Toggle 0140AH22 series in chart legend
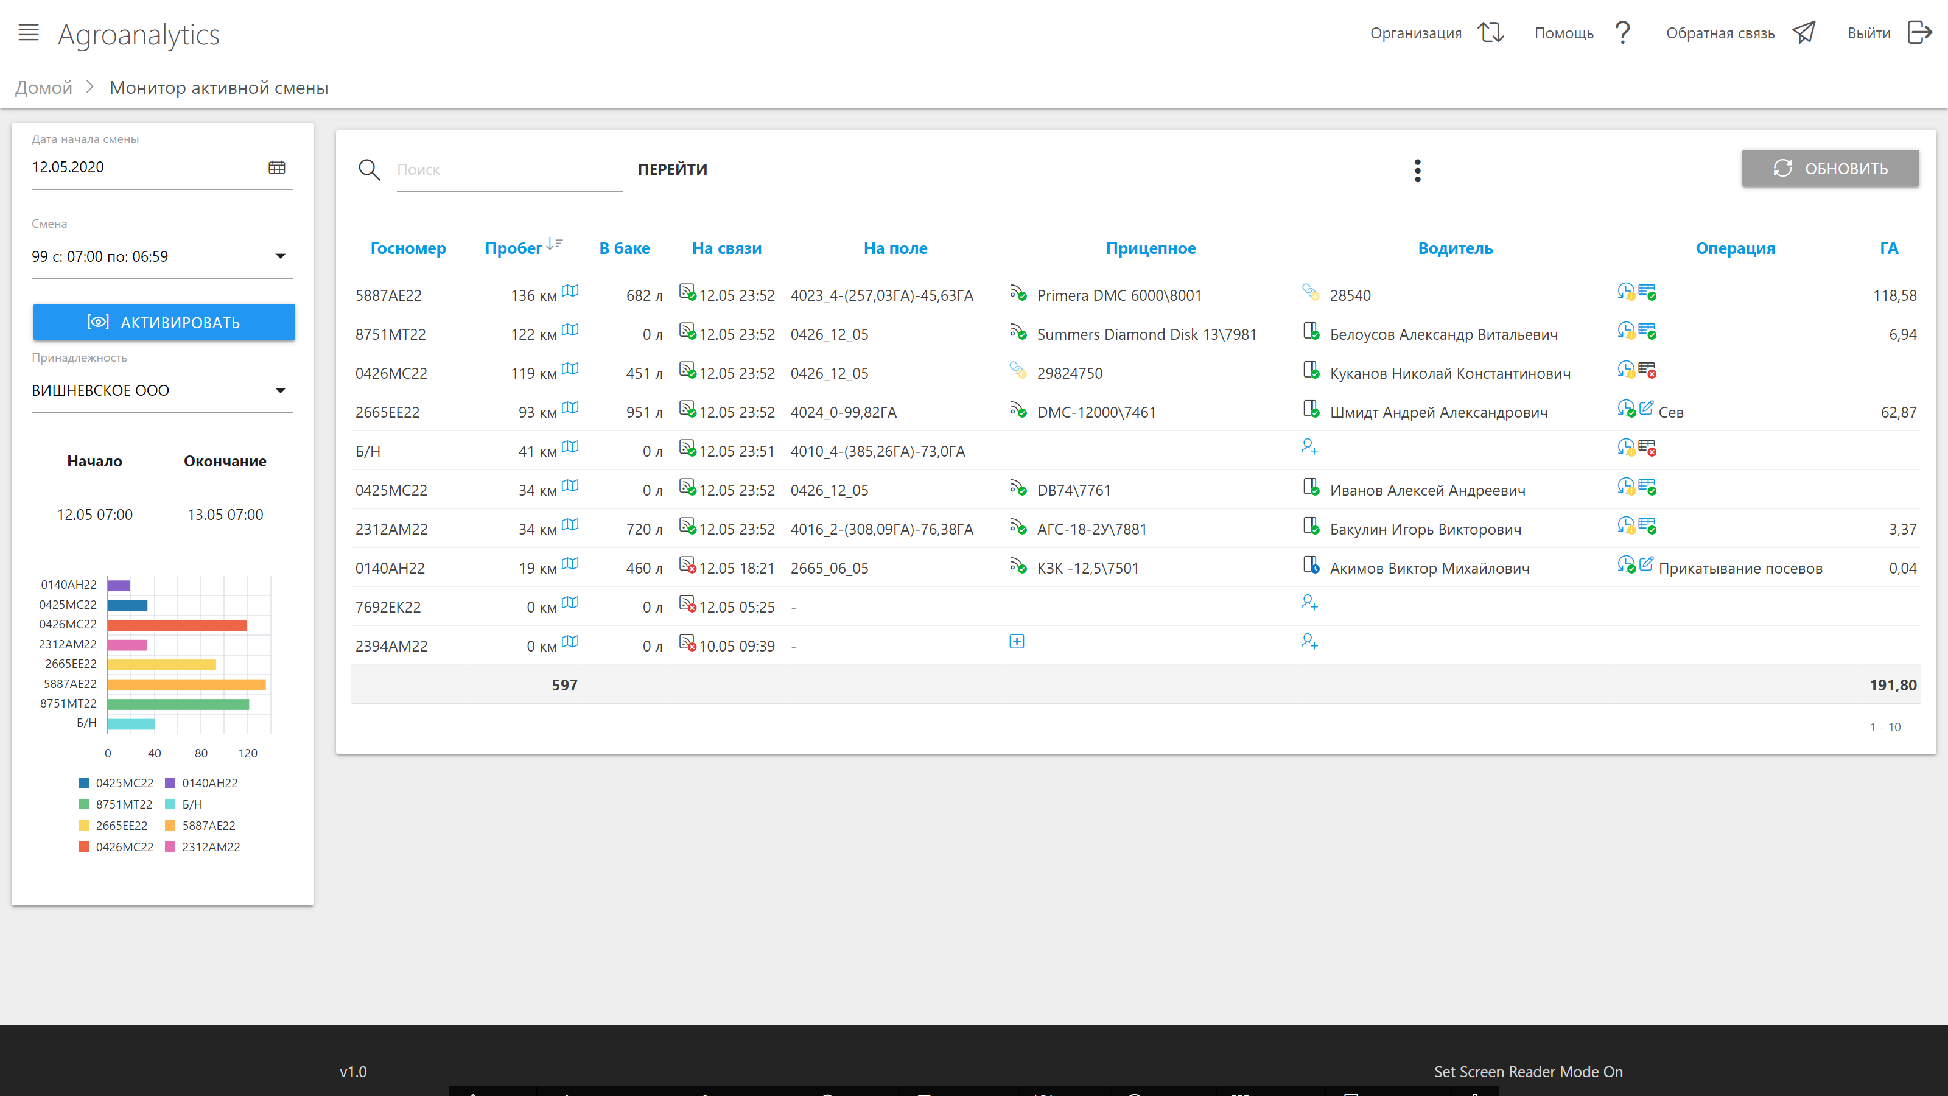This screenshot has width=1948, height=1096. [x=201, y=783]
